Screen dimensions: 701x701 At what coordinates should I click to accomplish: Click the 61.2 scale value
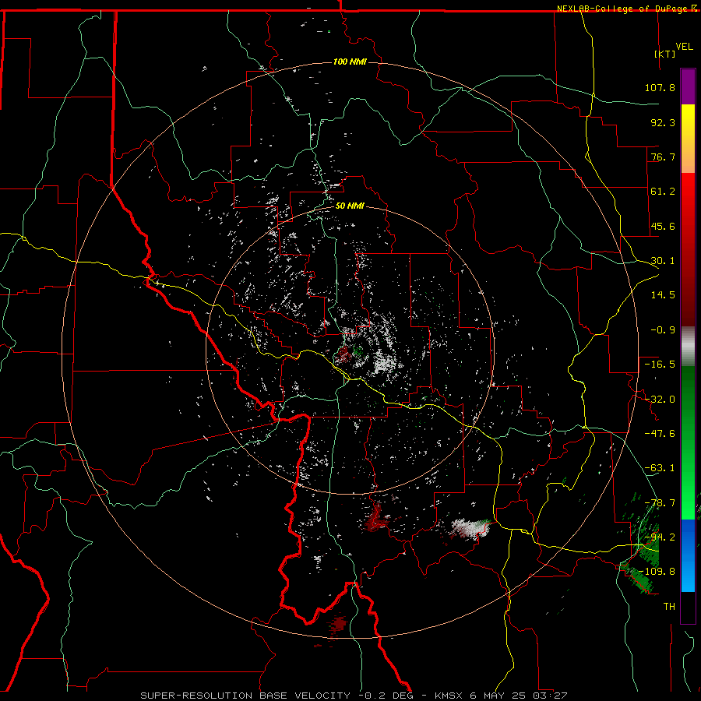663,192
